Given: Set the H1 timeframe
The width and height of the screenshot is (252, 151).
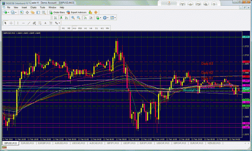Looking at the screenshot, I should point(85,28).
